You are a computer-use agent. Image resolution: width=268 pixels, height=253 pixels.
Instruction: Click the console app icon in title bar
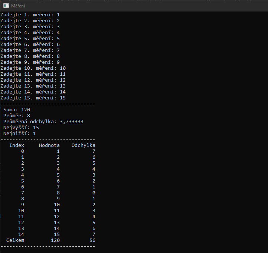tap(6, 6)
